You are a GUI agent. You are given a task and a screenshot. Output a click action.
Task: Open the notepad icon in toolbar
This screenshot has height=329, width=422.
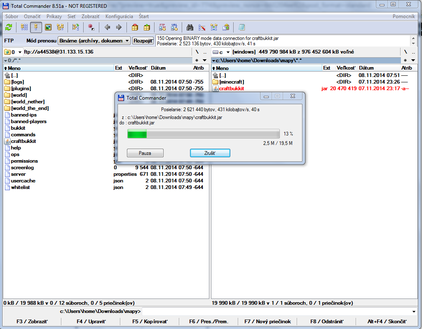click(x=241, y=27)
